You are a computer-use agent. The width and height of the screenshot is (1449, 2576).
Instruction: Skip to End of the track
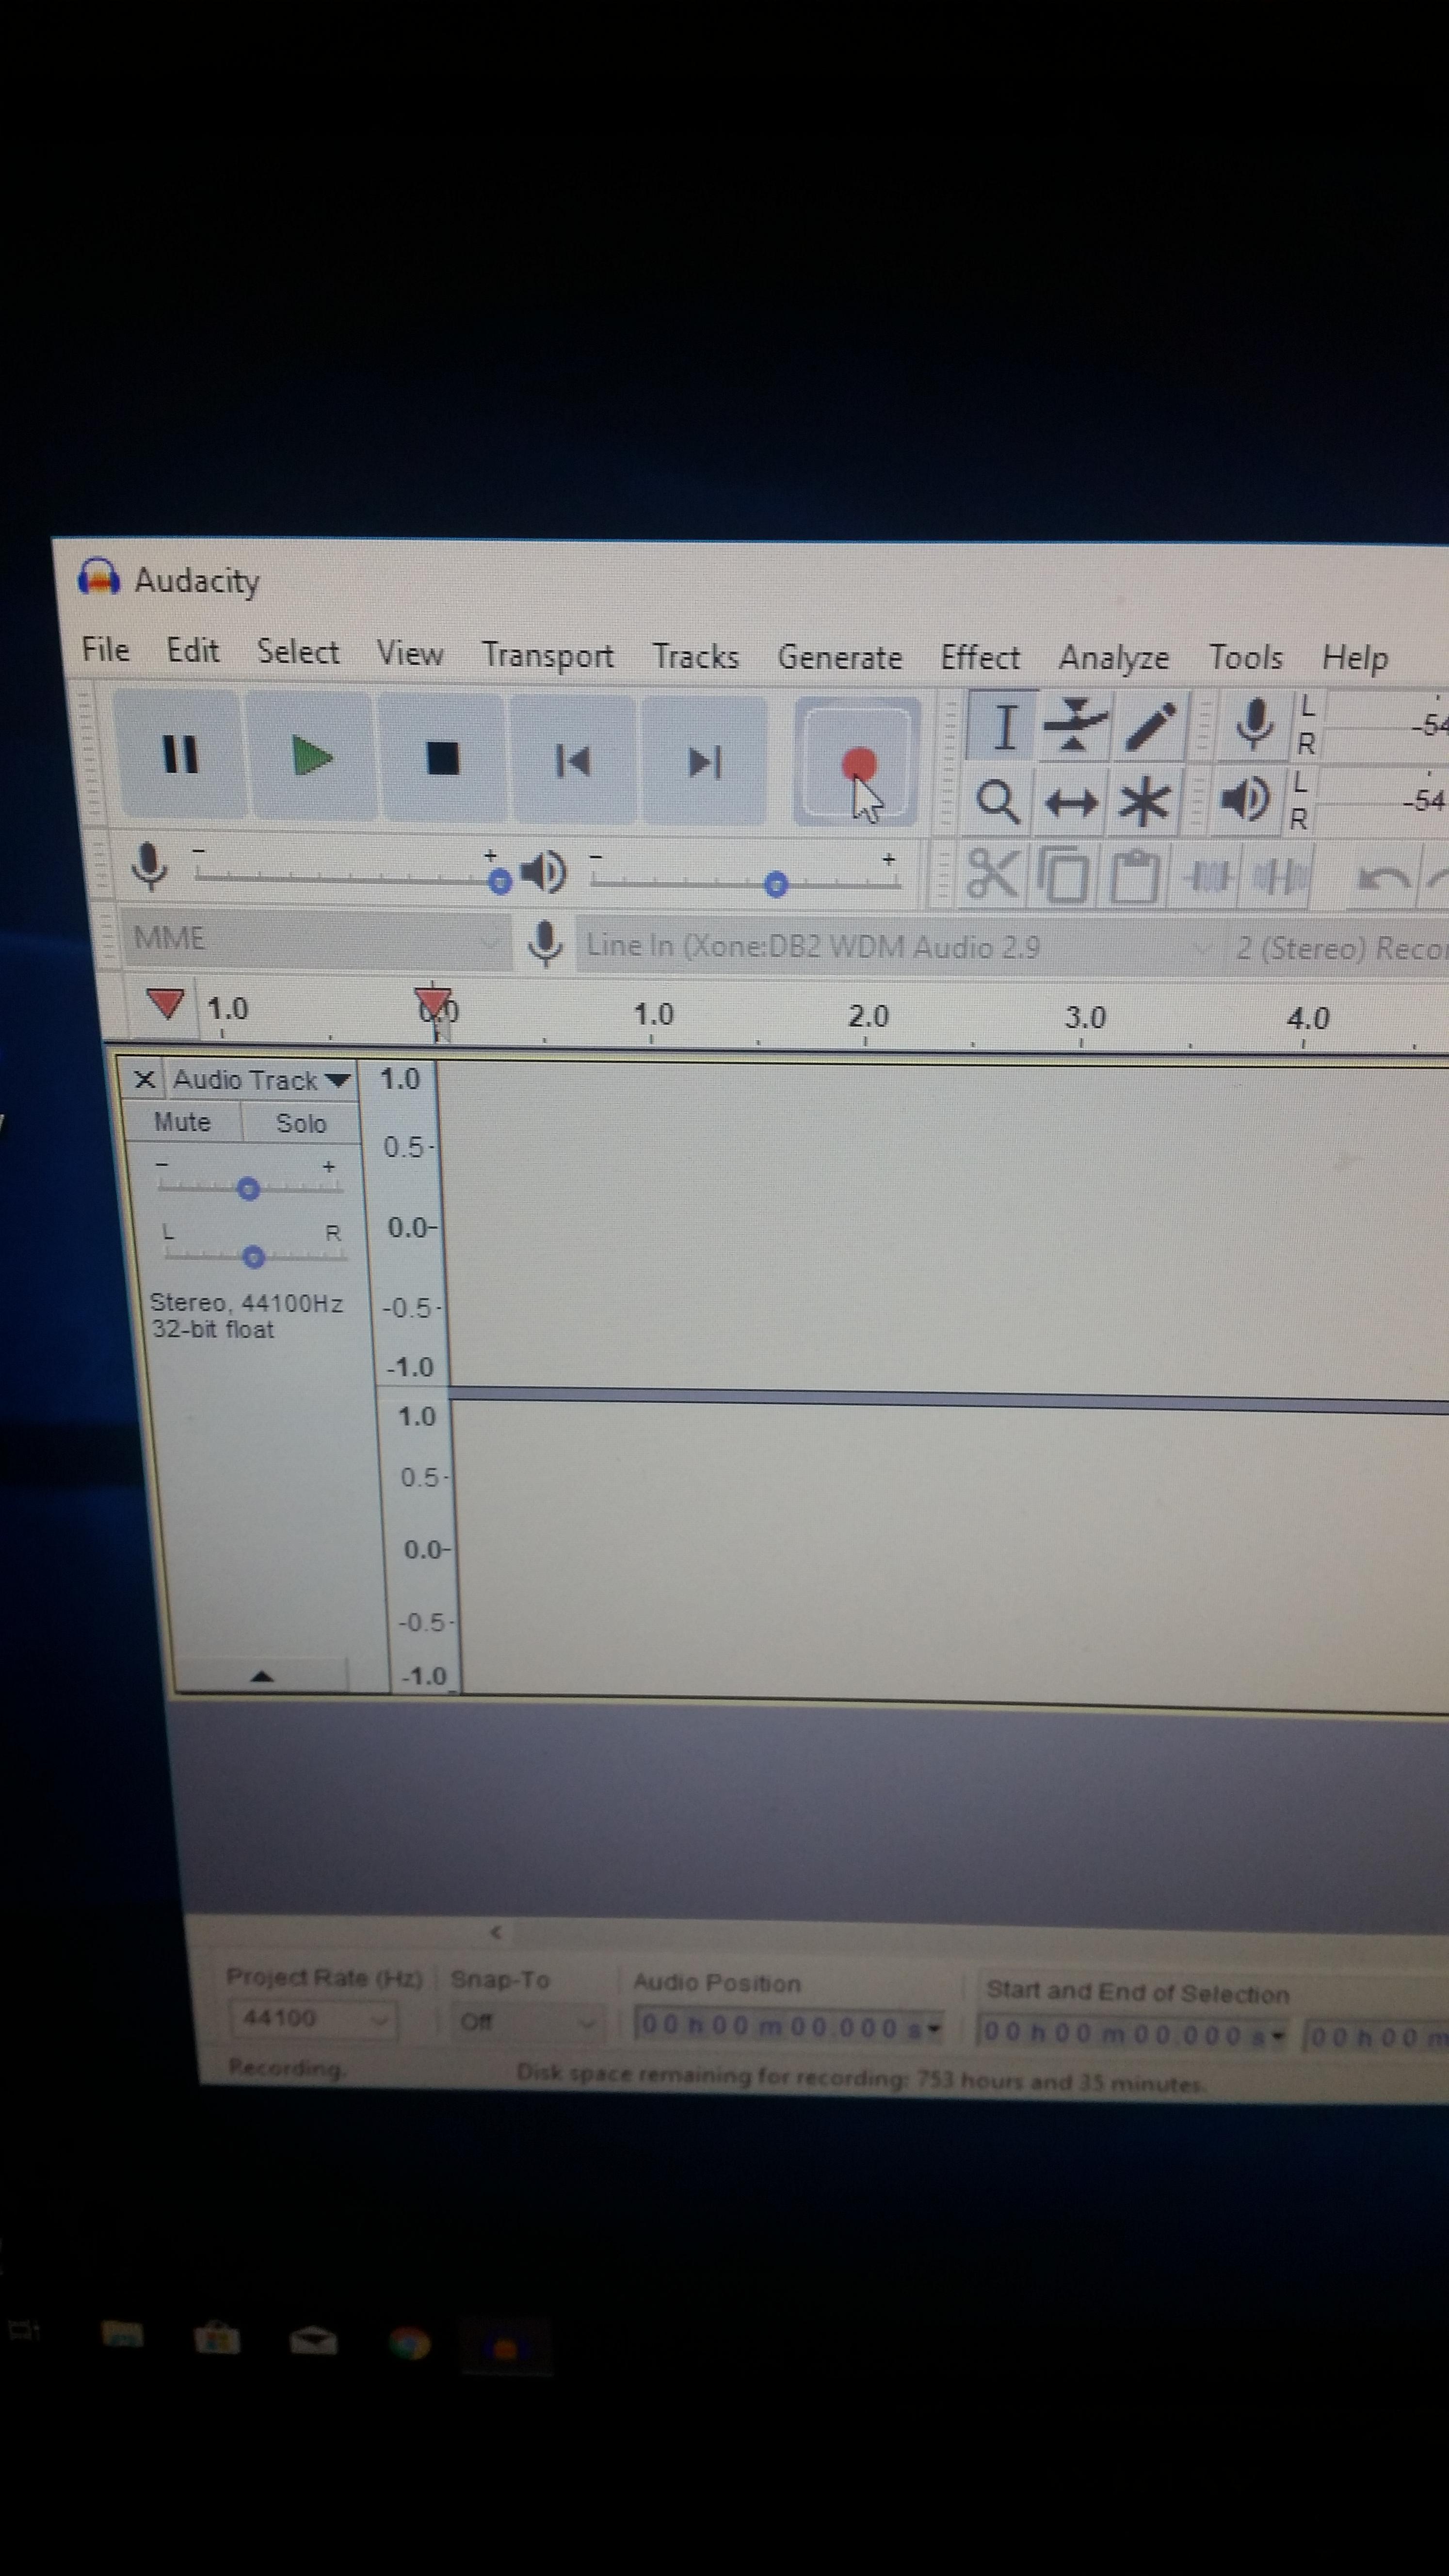coord(705,763)
